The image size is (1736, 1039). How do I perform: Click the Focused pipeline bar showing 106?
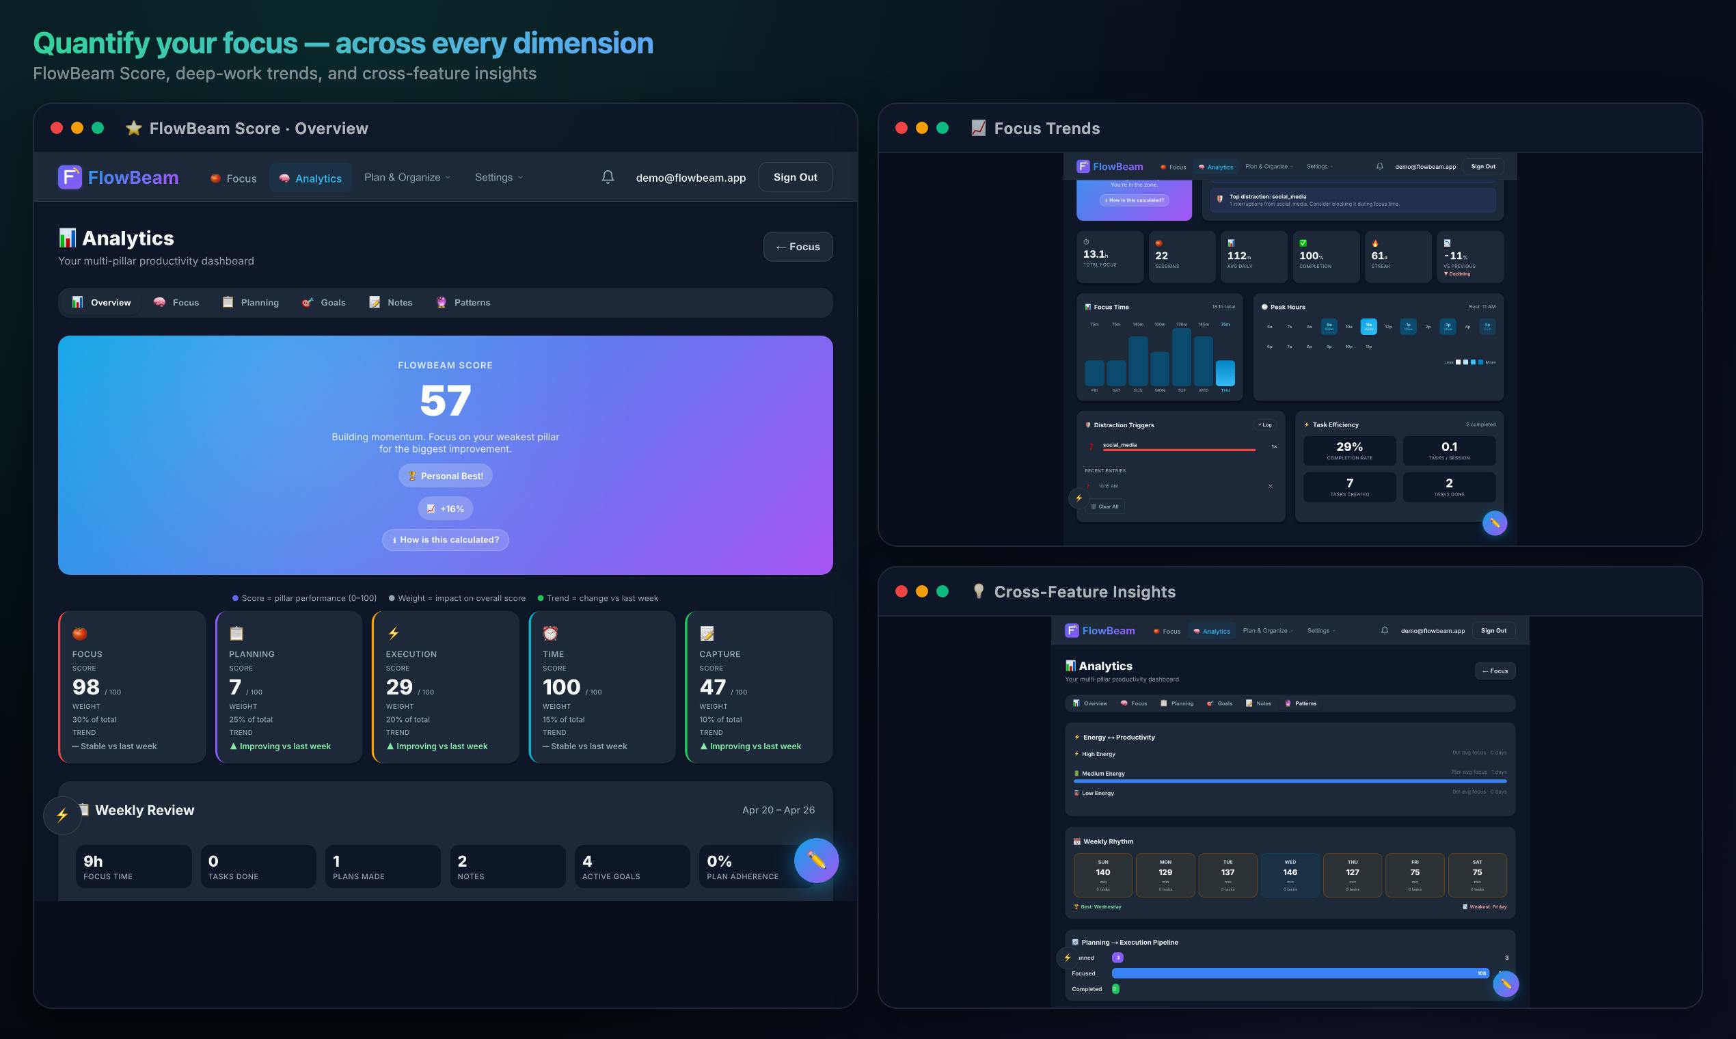[1300, 973]
